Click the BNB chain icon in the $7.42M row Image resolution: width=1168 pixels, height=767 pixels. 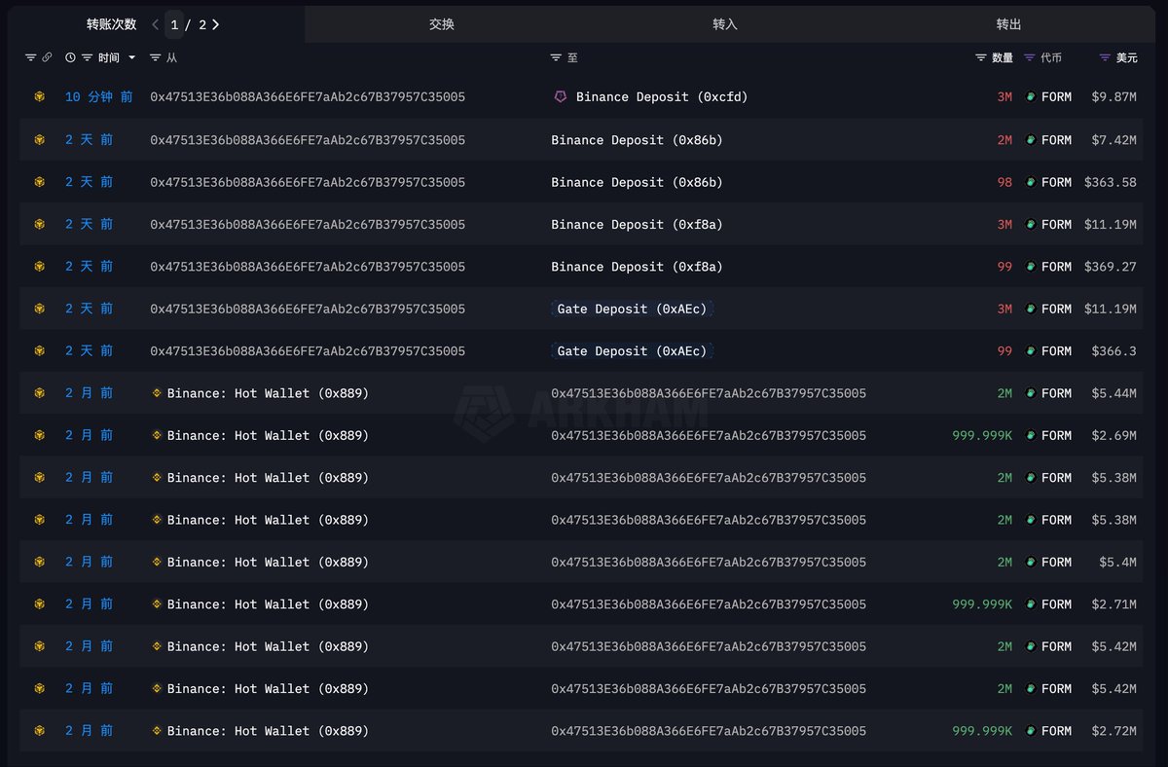click(40, 140)
